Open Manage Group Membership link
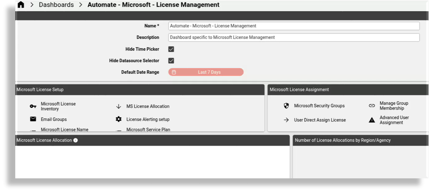Viewport: 429px width, 192px height. [x=394, y=106]
